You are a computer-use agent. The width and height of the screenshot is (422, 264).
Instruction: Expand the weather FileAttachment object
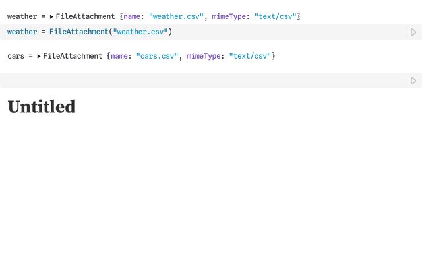(x=51, y=16)
